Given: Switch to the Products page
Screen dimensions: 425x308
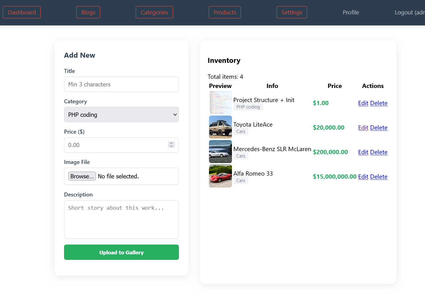Looking at the screenshot, I should point(225,12).
